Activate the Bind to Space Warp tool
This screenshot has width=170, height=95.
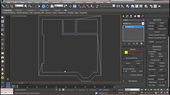(12, 6)
